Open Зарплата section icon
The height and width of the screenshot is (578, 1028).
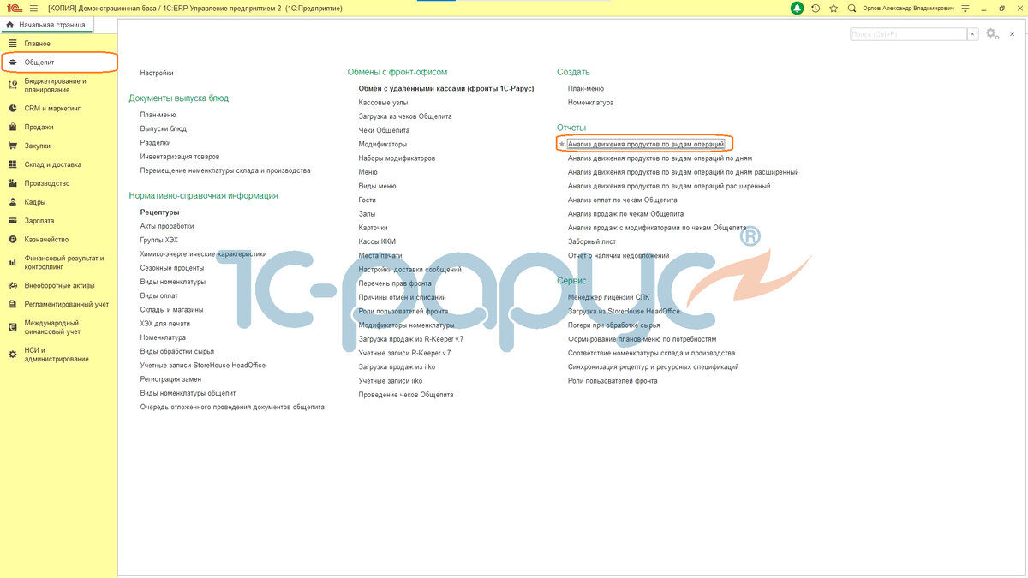pyautogui.click(x=12, y=221)
